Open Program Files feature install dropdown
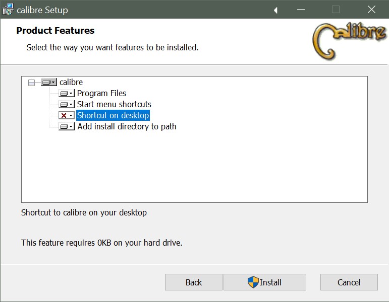 [x=67, y=93]
